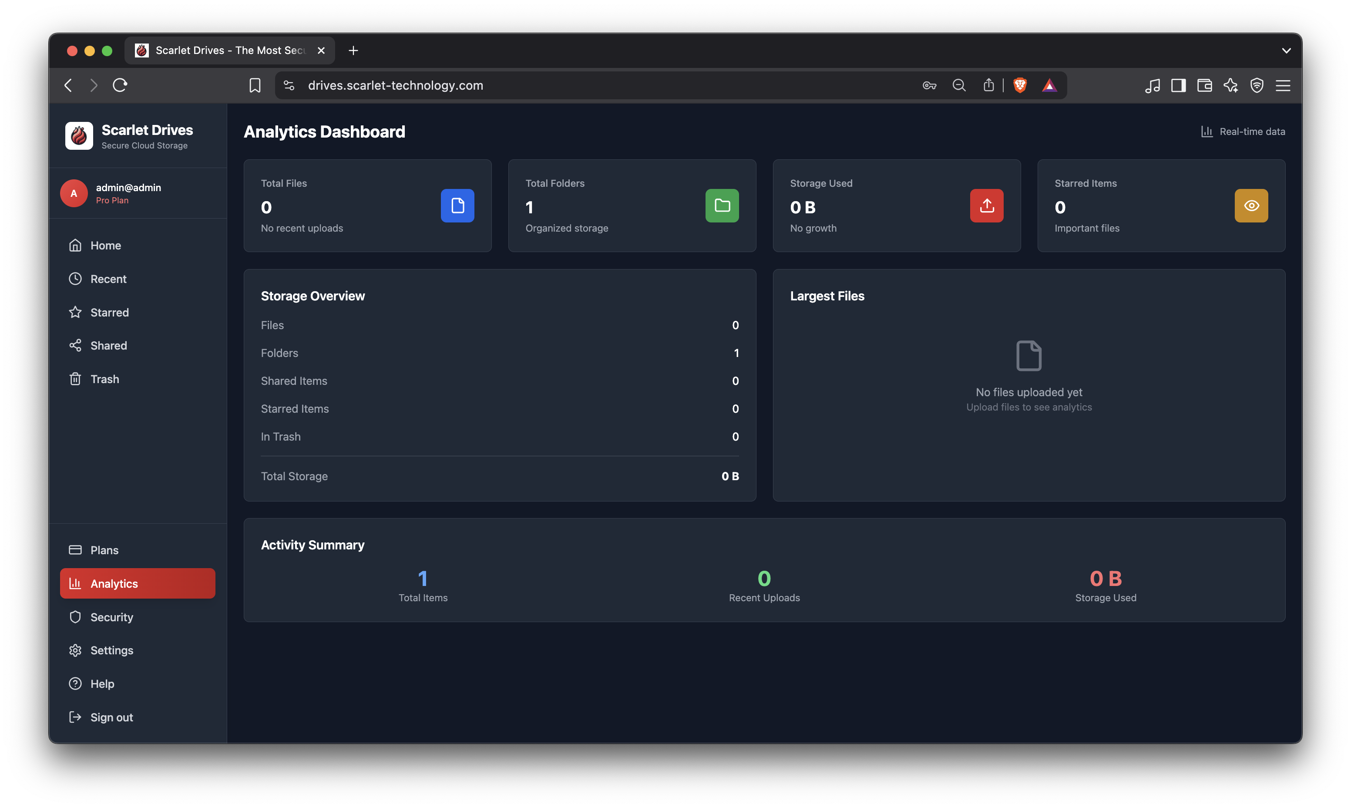
Task: Click the Shared Items row label
Action: [x=294, y=381]
